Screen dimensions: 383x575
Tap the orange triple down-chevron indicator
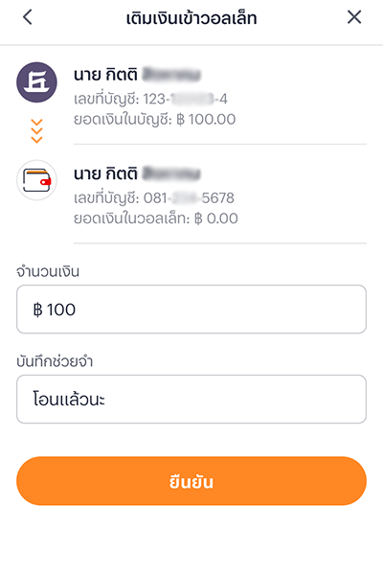(x=36, y=131)
